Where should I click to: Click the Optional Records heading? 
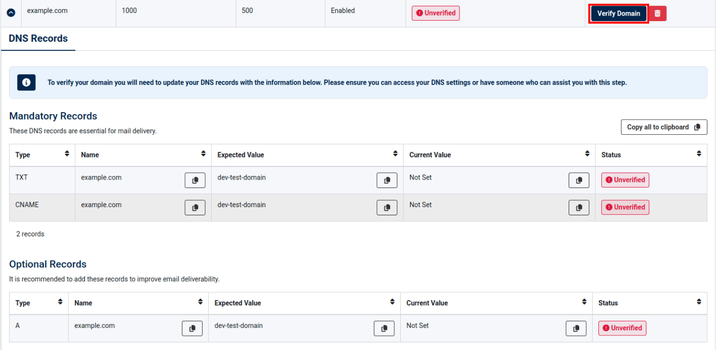tap(48, 265)
